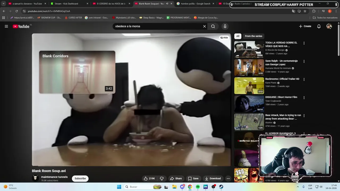The height and width of the screenshot is (191, 340).
Task: Save the video to a playlist
Action: point(193,179)
